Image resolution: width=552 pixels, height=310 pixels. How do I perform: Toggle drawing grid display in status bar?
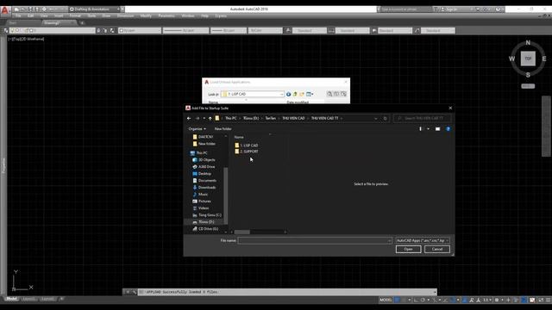click(x=397, y=300)
